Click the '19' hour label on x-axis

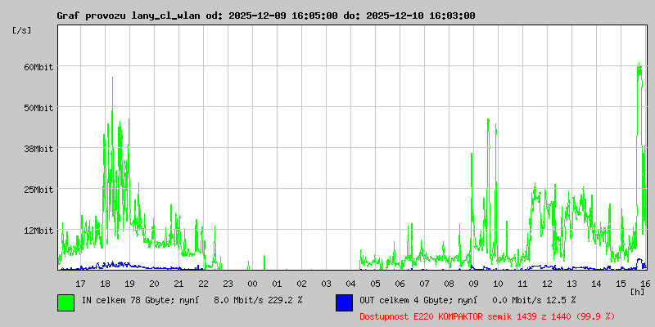click(x=130, y=284)
